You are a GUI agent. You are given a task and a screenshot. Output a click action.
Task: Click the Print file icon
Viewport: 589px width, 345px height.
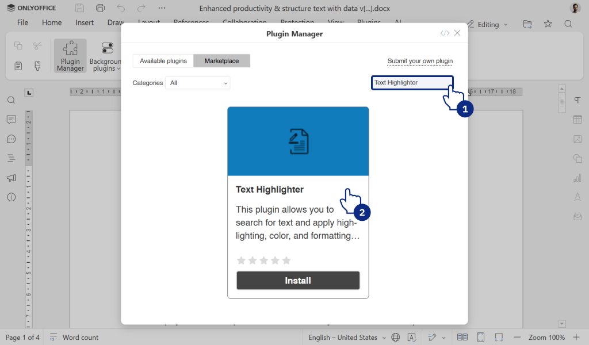coord(100,8)
